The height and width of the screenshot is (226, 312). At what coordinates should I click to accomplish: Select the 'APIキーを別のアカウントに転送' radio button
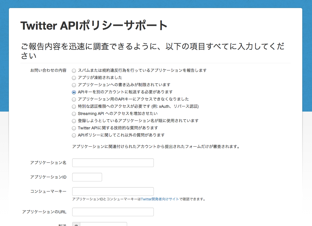[x=74, y=92]
